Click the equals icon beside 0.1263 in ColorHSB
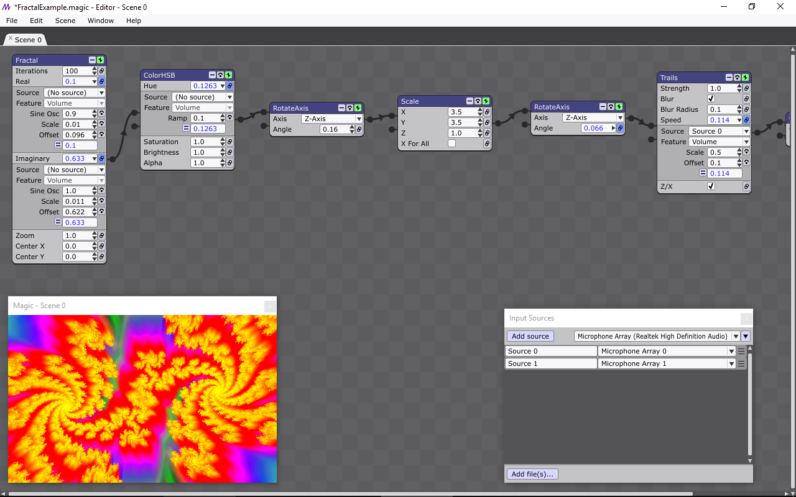Screen dimensions: 796x497 186,129
